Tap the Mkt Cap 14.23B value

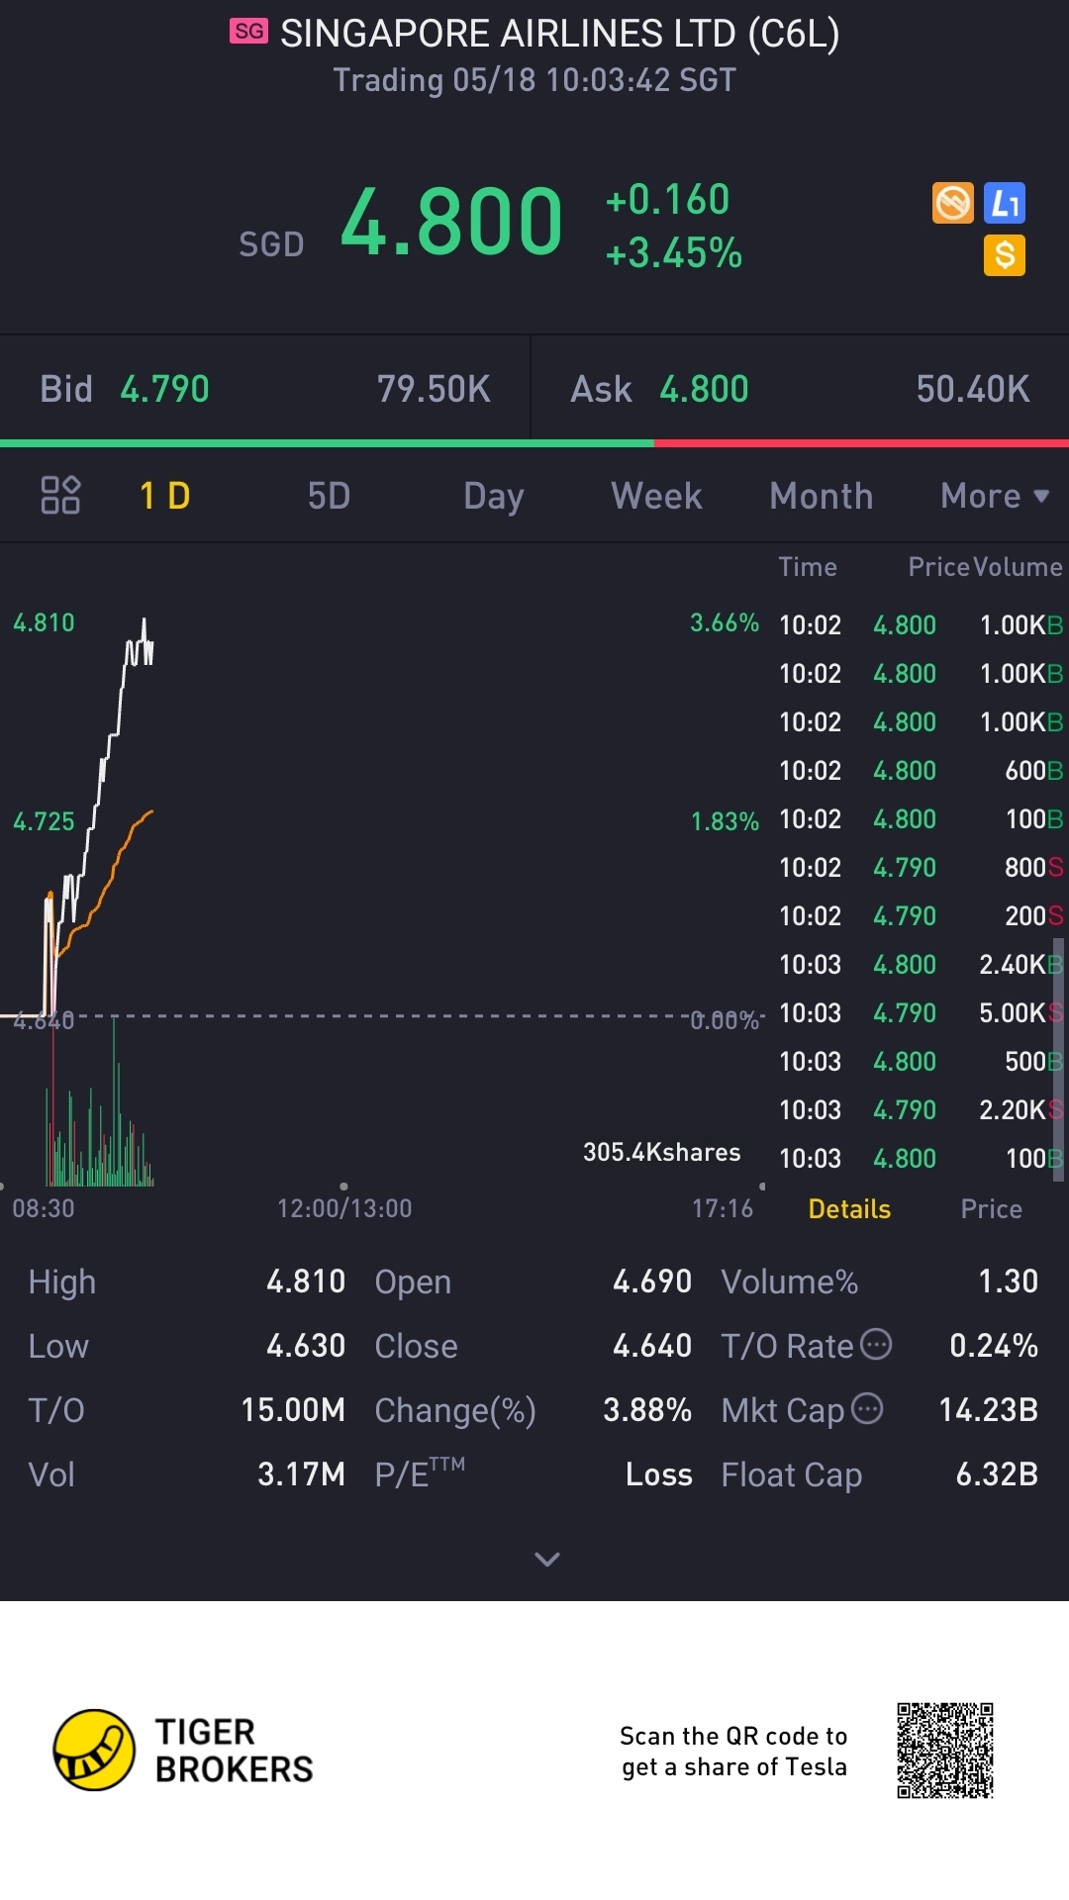pos(989,1410)
